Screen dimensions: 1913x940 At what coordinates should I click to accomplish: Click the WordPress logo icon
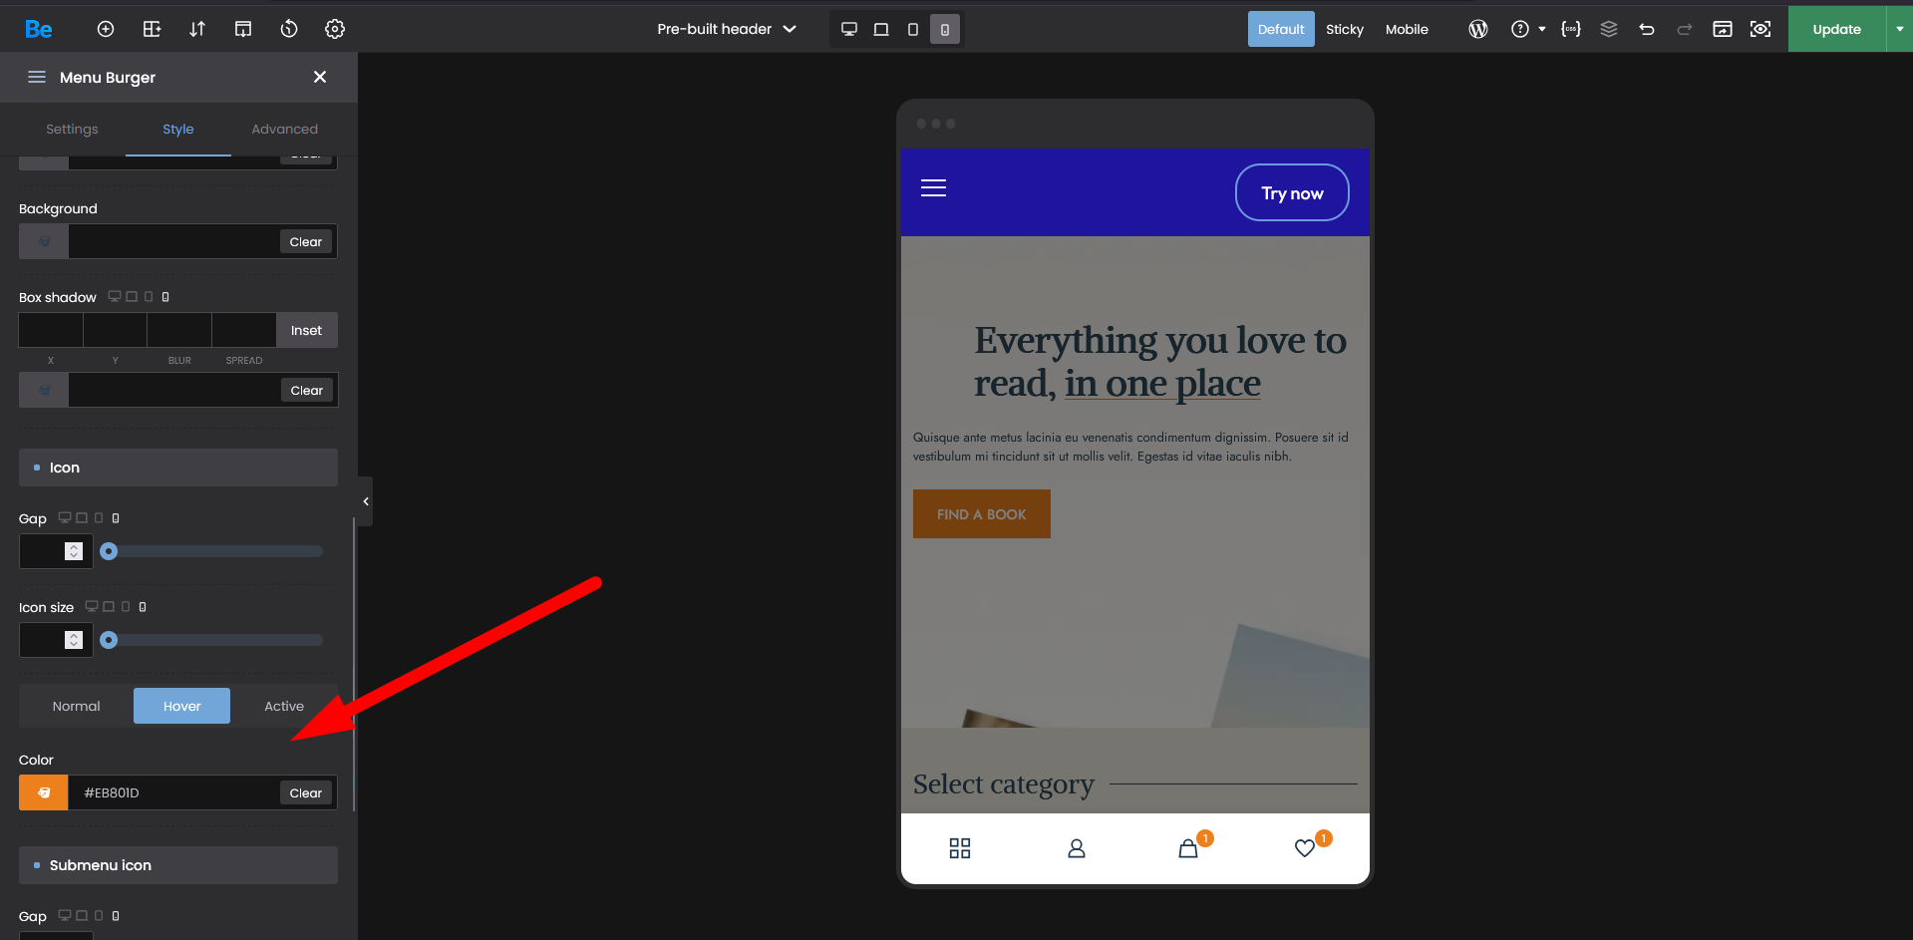tap(1478, 29)
